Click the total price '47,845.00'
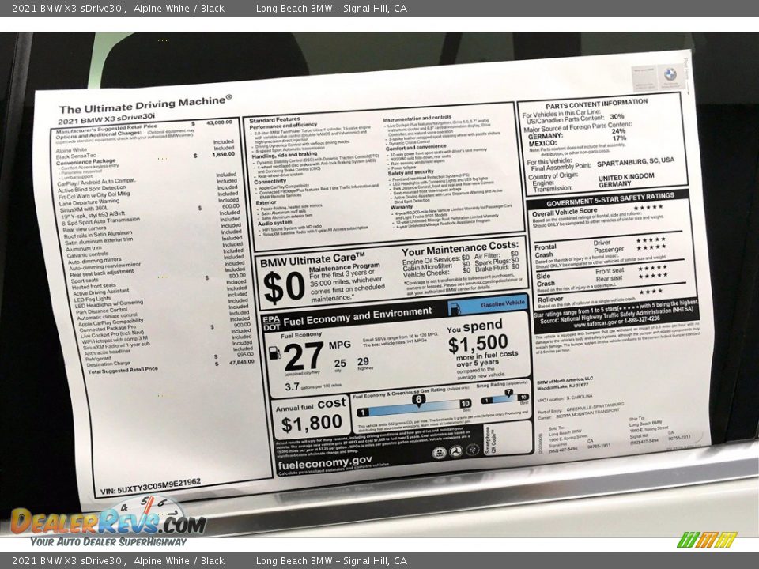The width and height of the screenshot is (759, 569). (x=242, y=362)
